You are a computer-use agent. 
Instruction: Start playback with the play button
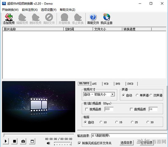(5, 141)
